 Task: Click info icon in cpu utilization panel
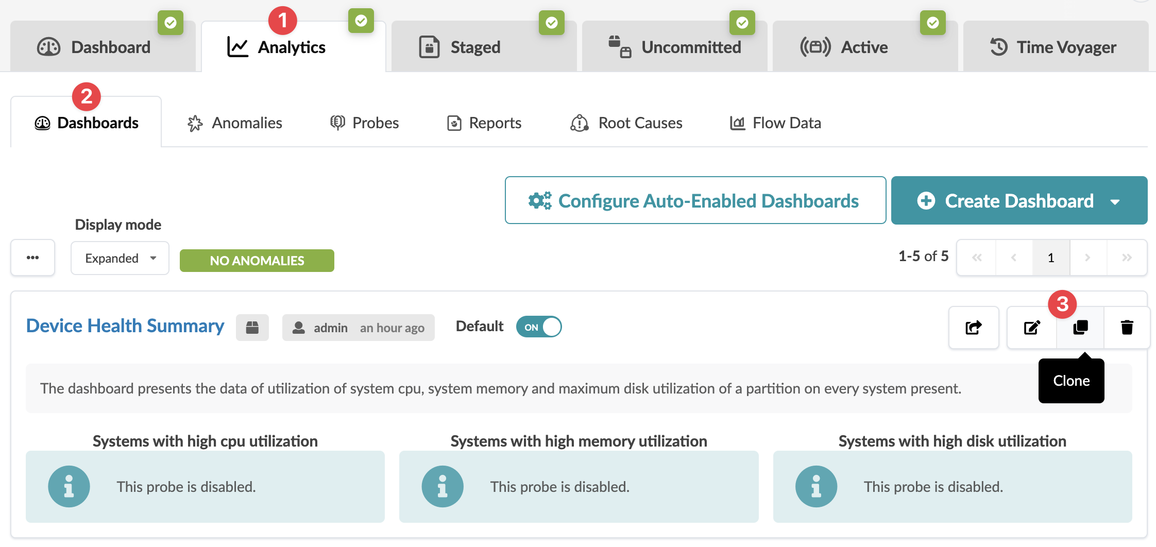[x=69, y=487]
